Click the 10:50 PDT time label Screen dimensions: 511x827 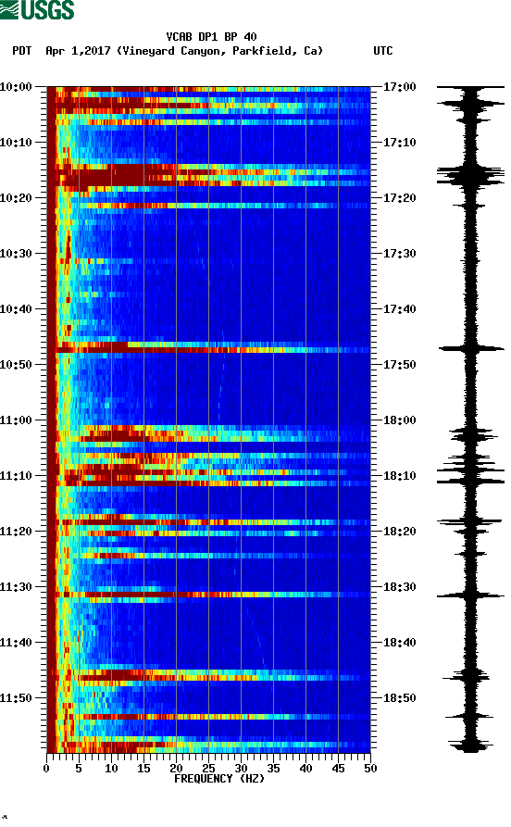[x=16, y=365]
